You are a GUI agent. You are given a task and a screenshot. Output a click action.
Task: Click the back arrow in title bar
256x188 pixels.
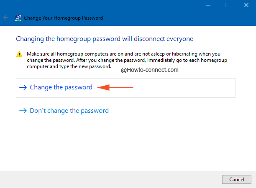pos(6,18)
